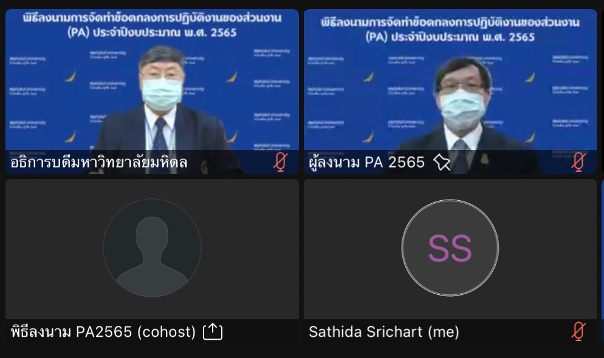
Task: Click the face mask of the dark-haired man
Action: pos(461,110)
